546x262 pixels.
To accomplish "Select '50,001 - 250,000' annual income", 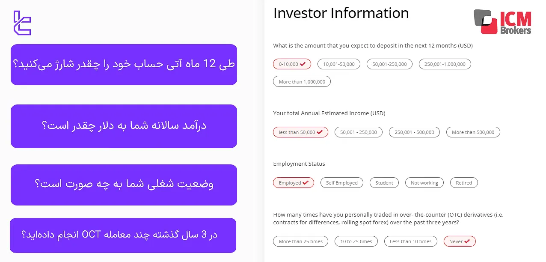I will click(358, 132).
